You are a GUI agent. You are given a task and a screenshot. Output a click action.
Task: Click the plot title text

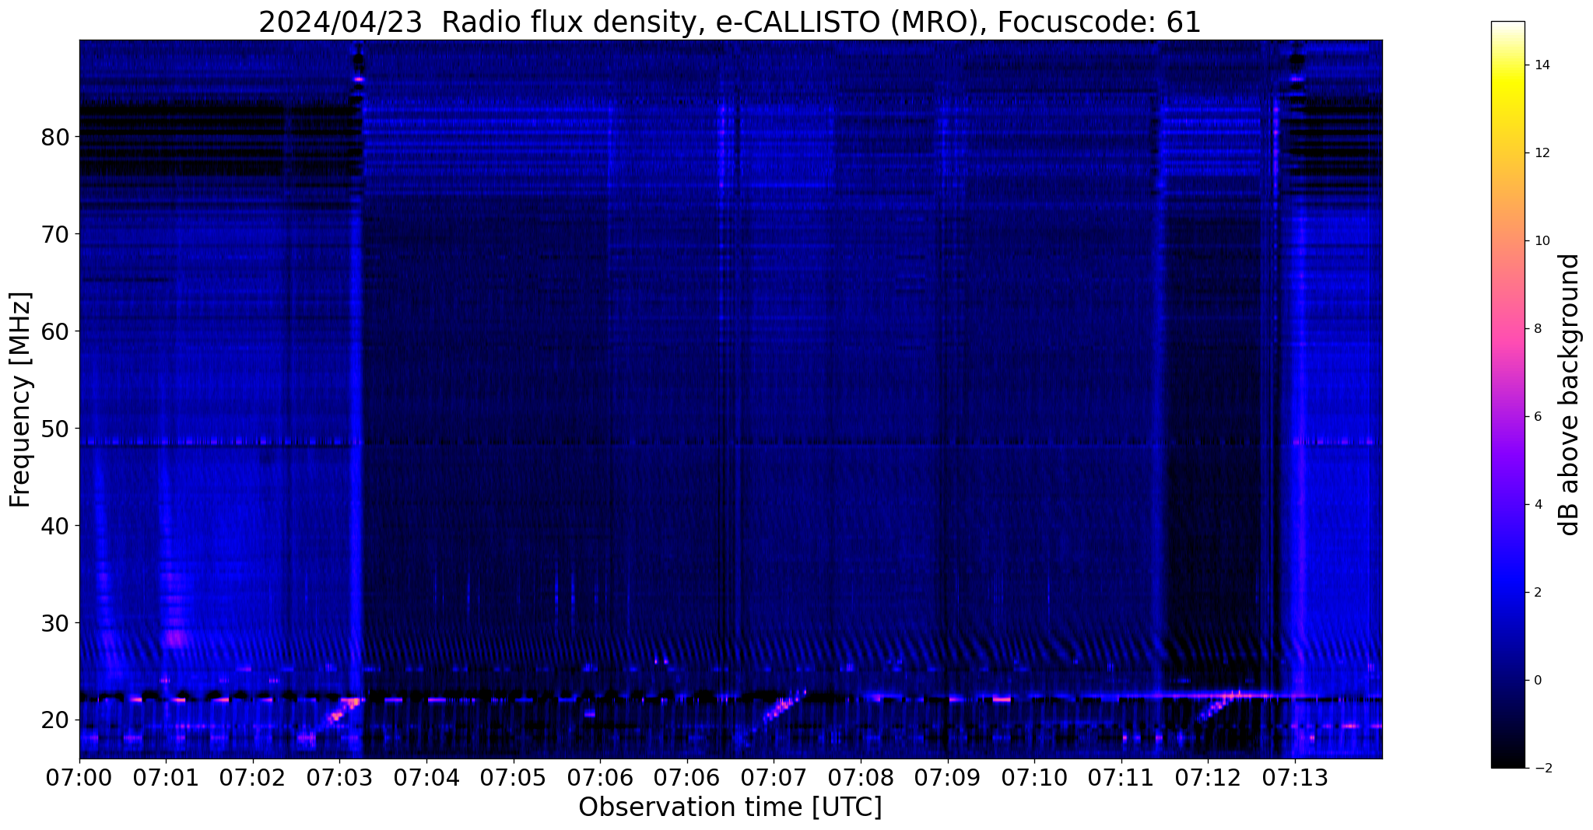coord(730,22)
